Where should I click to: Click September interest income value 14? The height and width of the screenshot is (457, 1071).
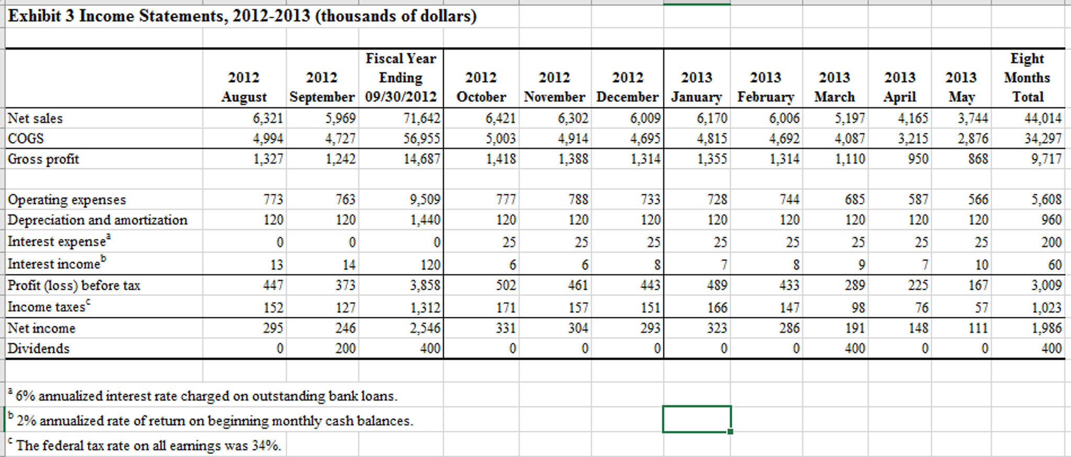pos(349,265)
